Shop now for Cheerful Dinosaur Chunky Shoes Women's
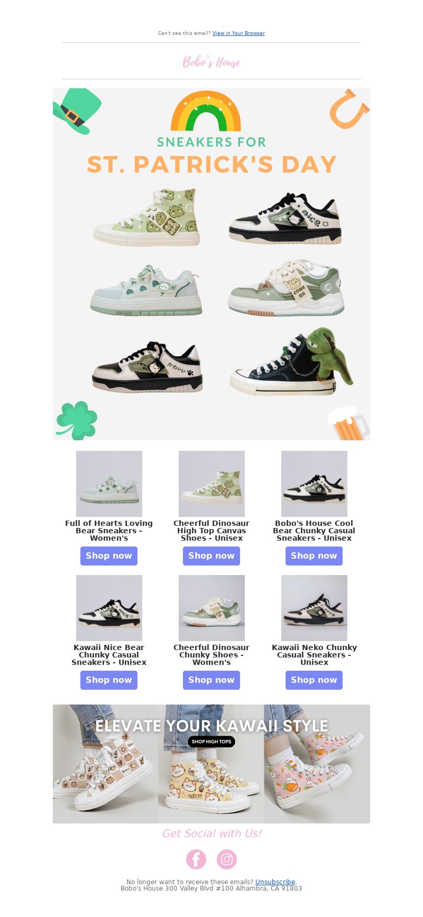 212,680
